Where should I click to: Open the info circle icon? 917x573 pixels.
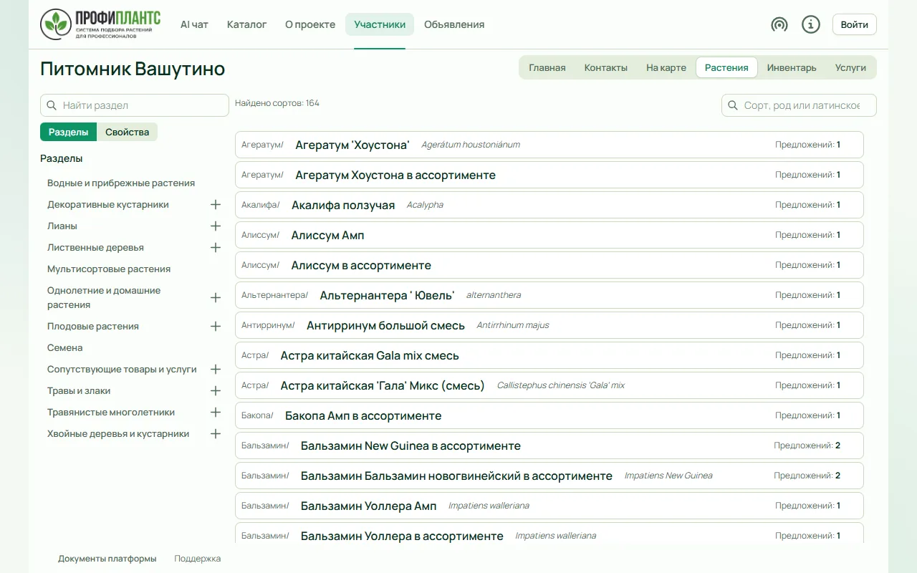click(x=811, y=24)
